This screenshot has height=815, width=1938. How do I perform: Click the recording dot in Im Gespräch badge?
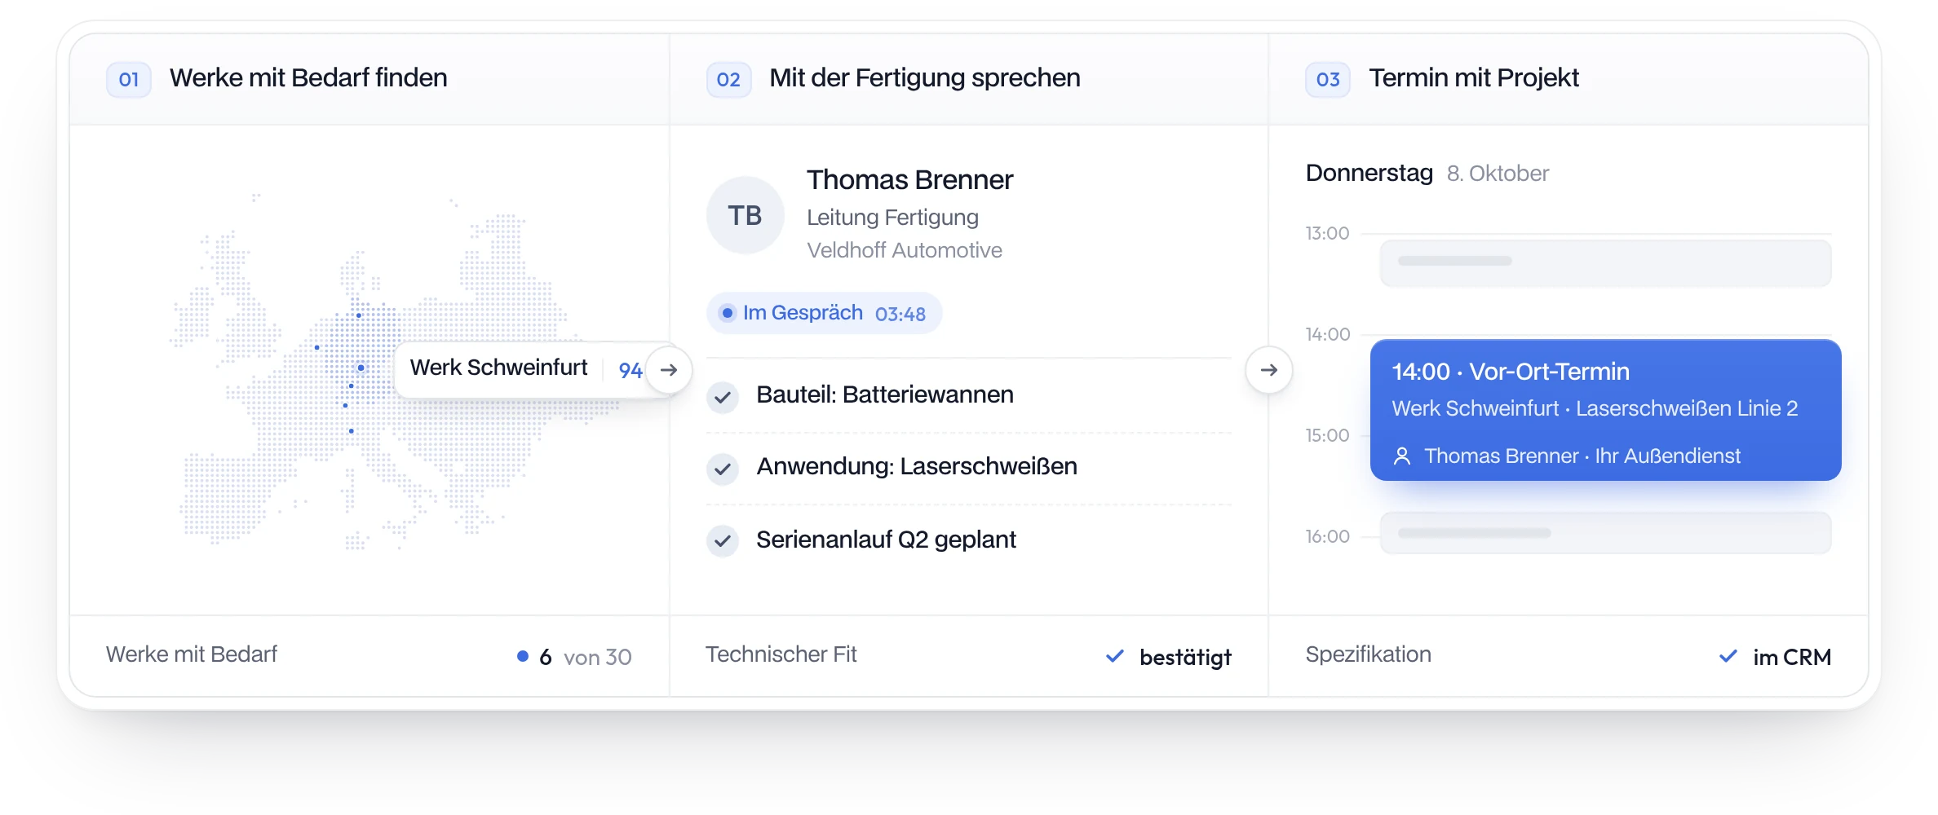727,313
